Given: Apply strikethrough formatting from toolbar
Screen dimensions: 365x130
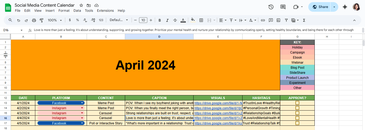Looking at the screenshot, I should 175,20.
